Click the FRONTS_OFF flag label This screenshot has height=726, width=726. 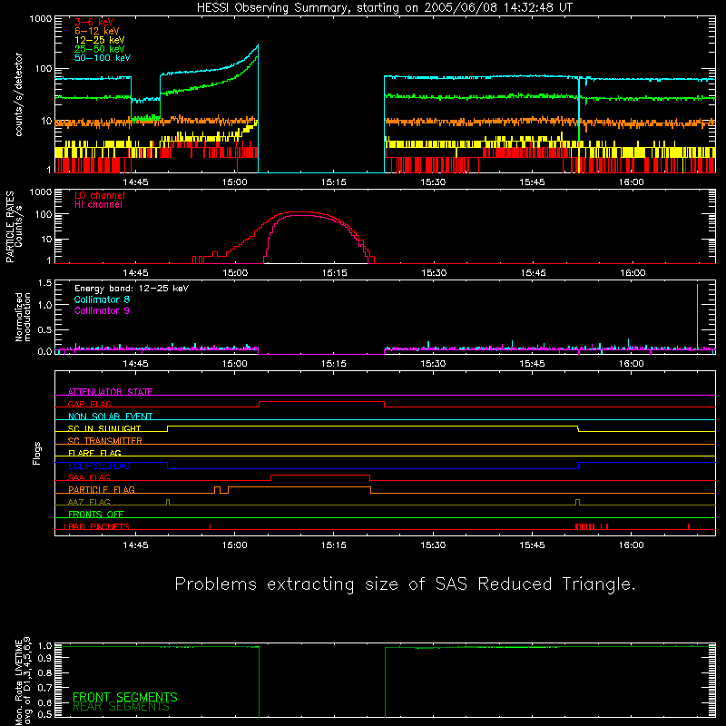click(96, 514)
